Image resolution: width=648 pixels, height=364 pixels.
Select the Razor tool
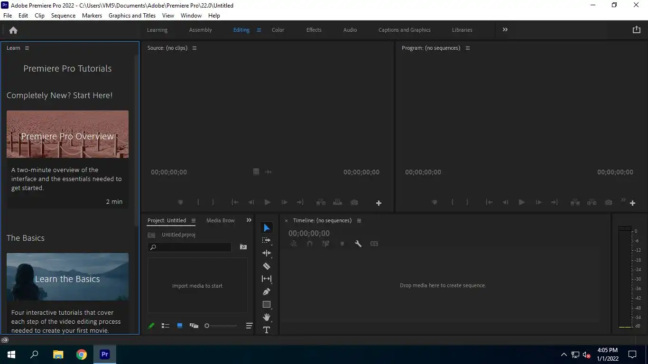click(x=267, y=266)
